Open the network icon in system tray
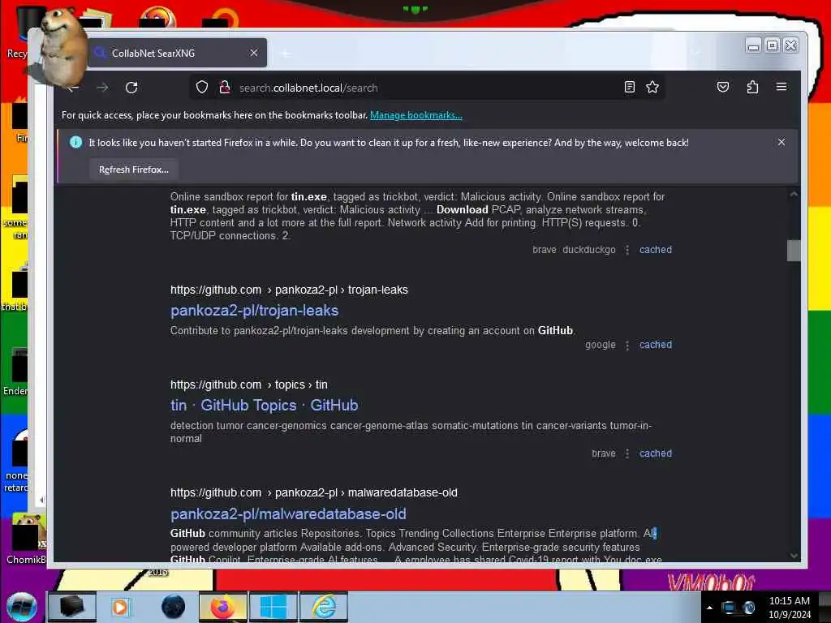831x623 pixels. point(729,608)
